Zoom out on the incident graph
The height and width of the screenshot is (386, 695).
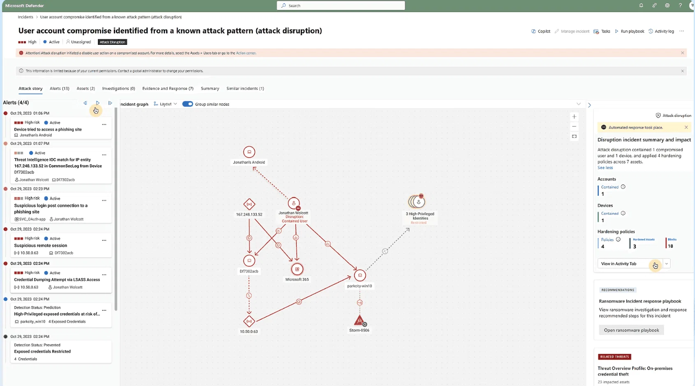pyautogui.click(x=574, y=126)
